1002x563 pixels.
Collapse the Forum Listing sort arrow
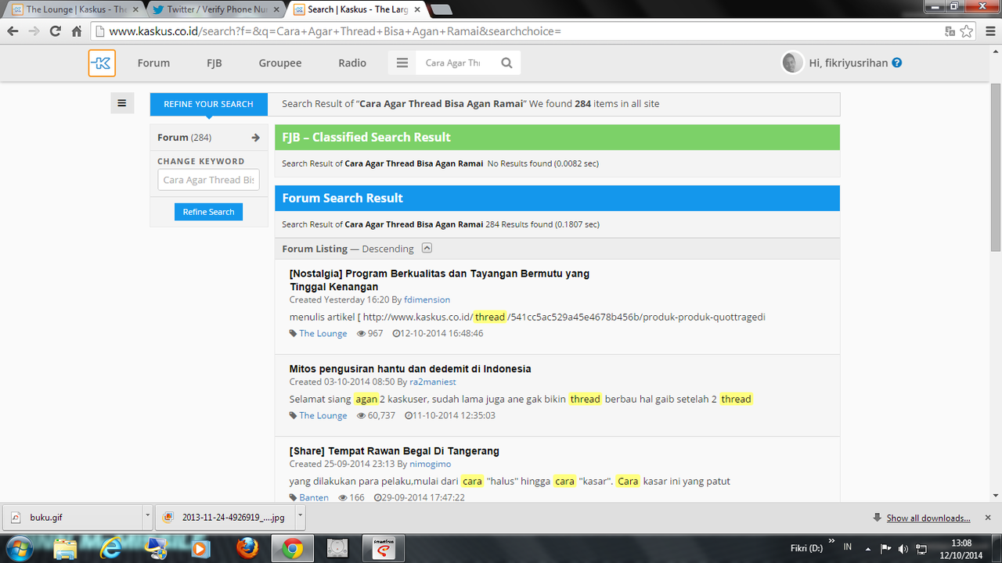[427, 248]
